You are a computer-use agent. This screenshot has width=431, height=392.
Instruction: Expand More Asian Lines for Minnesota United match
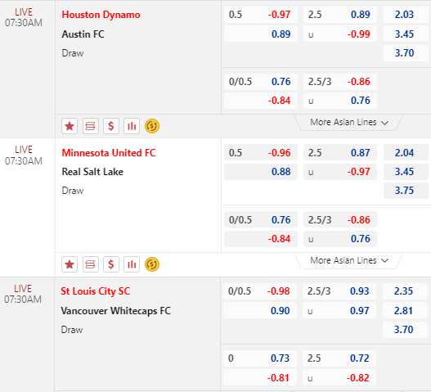[348, 260]
